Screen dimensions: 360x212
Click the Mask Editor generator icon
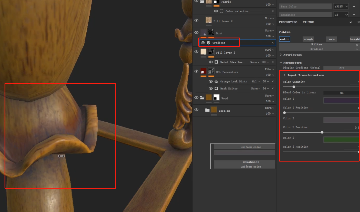pos(216,88)
